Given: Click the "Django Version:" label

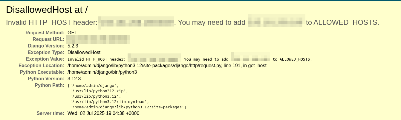Looking at the screenshot, I should [x=46, y=46].
